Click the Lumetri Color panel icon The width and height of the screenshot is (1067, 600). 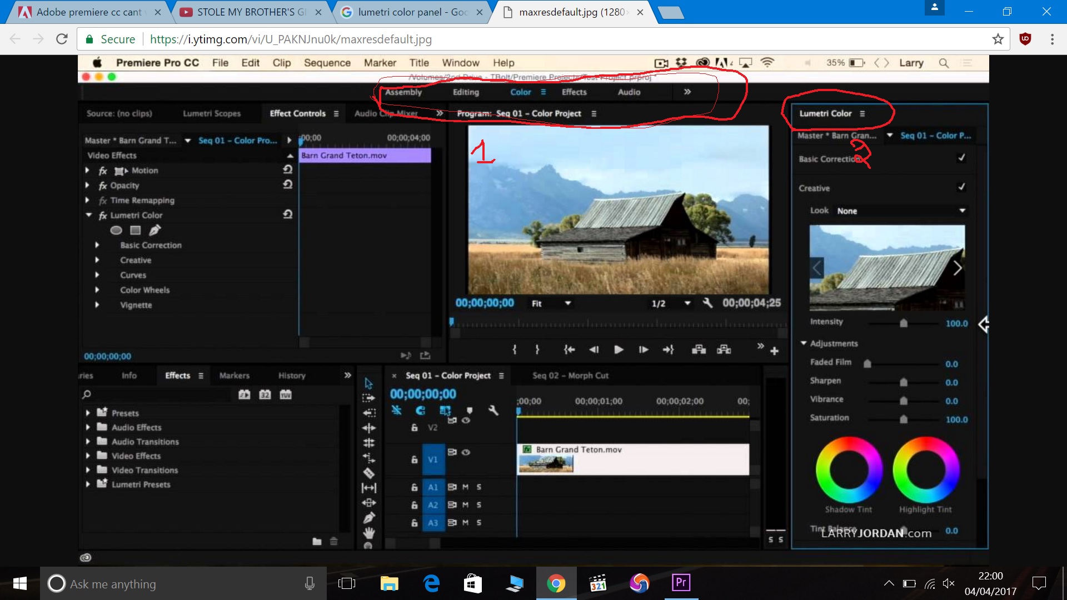click(863, 113)
